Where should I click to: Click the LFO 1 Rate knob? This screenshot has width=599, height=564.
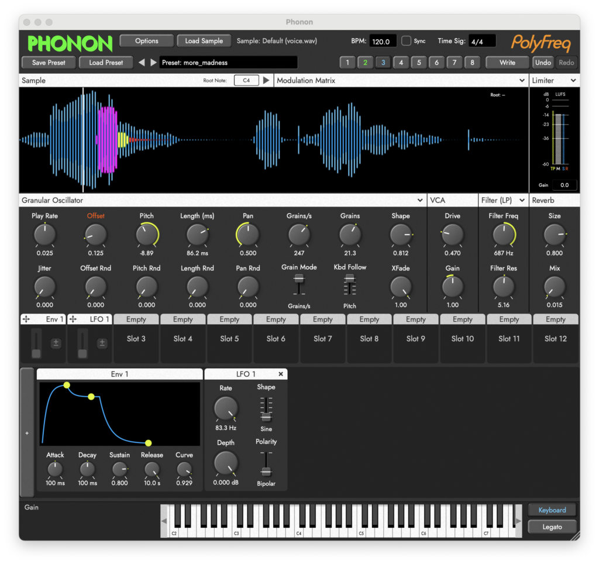(x=226, y=408)
